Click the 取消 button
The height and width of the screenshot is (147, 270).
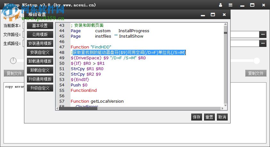222,117
